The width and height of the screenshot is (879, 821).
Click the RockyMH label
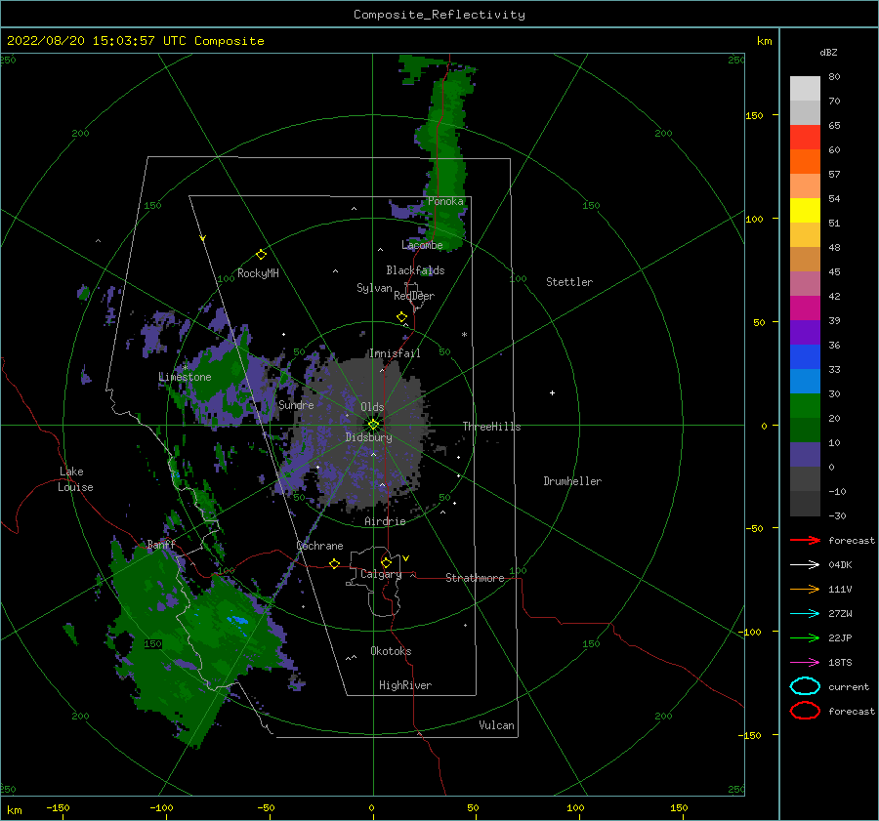click(258, 273)
